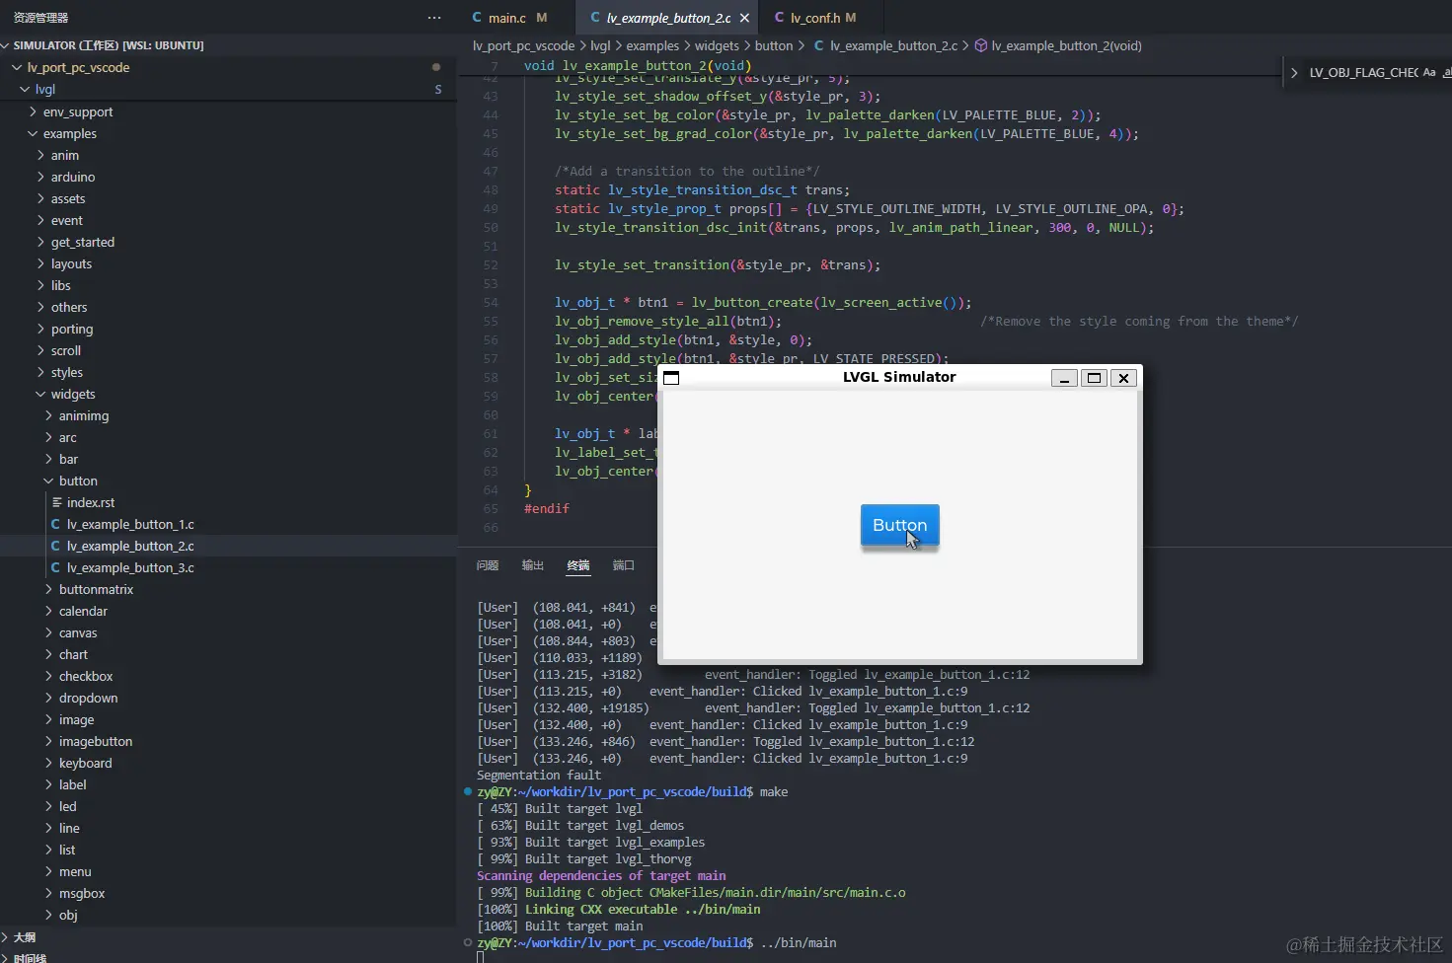Screen dimensions: 1452x963
Task: Click the #endif line in editor
Action: coord(547,508)
